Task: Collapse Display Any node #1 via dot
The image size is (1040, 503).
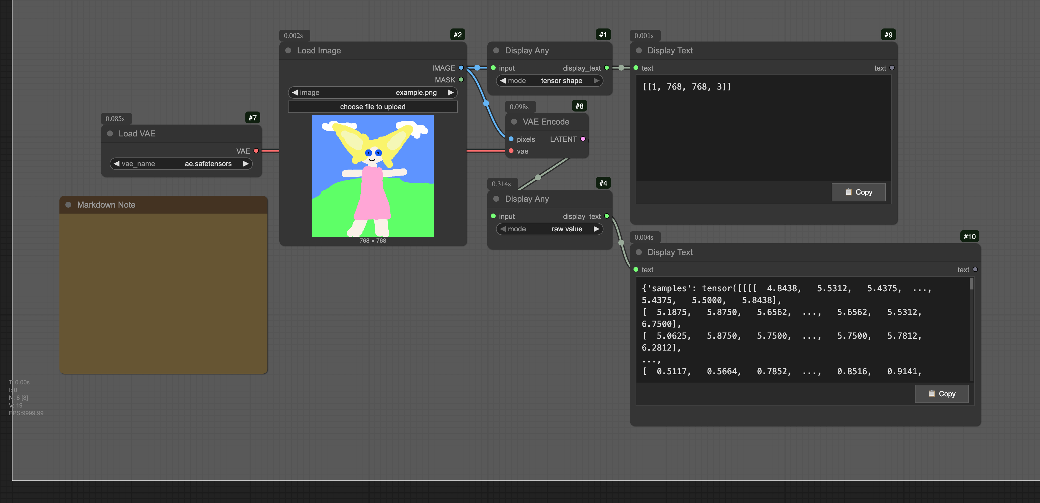Action: click(496, 50)
